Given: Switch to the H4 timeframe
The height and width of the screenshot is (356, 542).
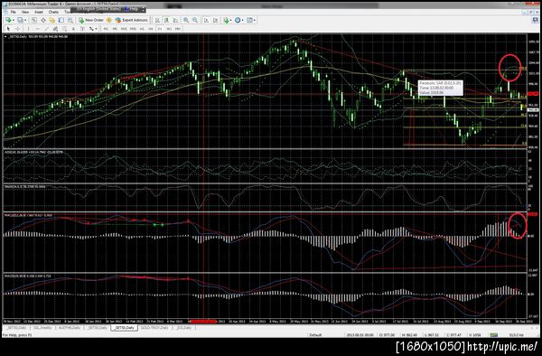Looking at the screenshot, I should (151, 29).
